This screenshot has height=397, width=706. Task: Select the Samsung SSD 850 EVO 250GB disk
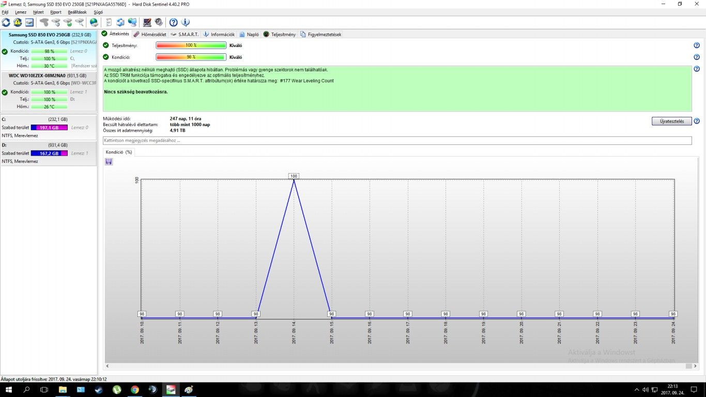(49, 50)
